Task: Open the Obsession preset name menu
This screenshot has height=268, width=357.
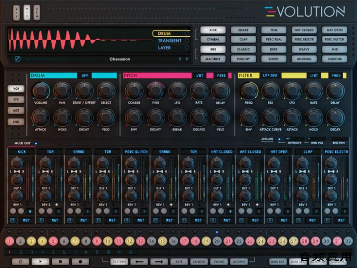Action: pos(120,59)
